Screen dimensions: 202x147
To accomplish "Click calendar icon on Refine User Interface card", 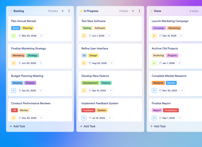I will (90, 63).
